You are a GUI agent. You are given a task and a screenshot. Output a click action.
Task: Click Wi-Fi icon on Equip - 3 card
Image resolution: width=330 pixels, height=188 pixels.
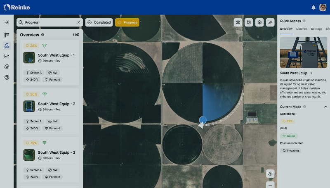pyautogui.click(x=45, y=143)
